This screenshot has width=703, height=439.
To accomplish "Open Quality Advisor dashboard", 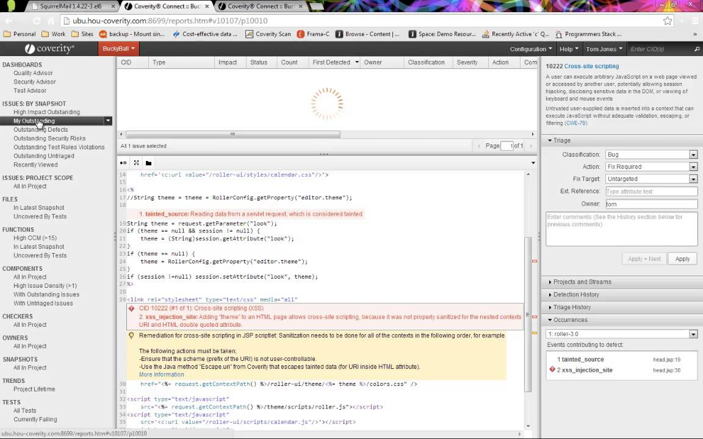I will pos(33,73).
